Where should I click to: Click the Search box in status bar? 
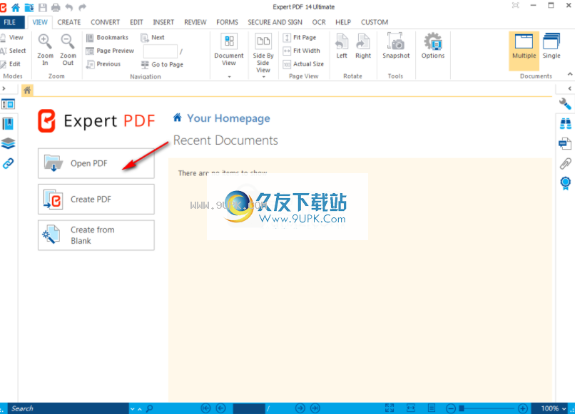tap(68, 408)
